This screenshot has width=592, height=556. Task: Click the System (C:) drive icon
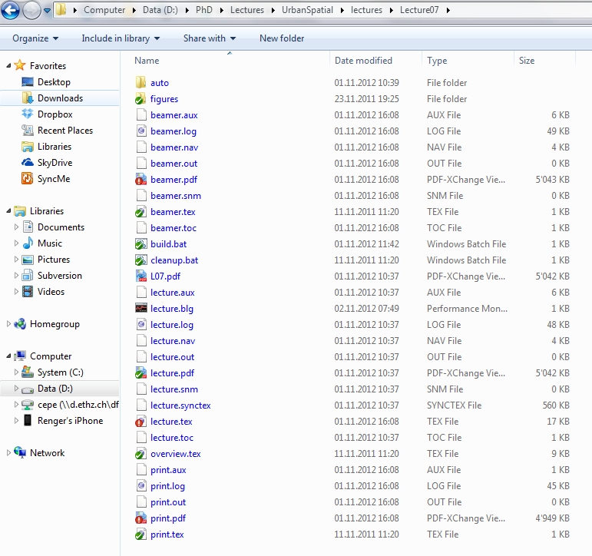pyautogui.click(x=28, y=372)
